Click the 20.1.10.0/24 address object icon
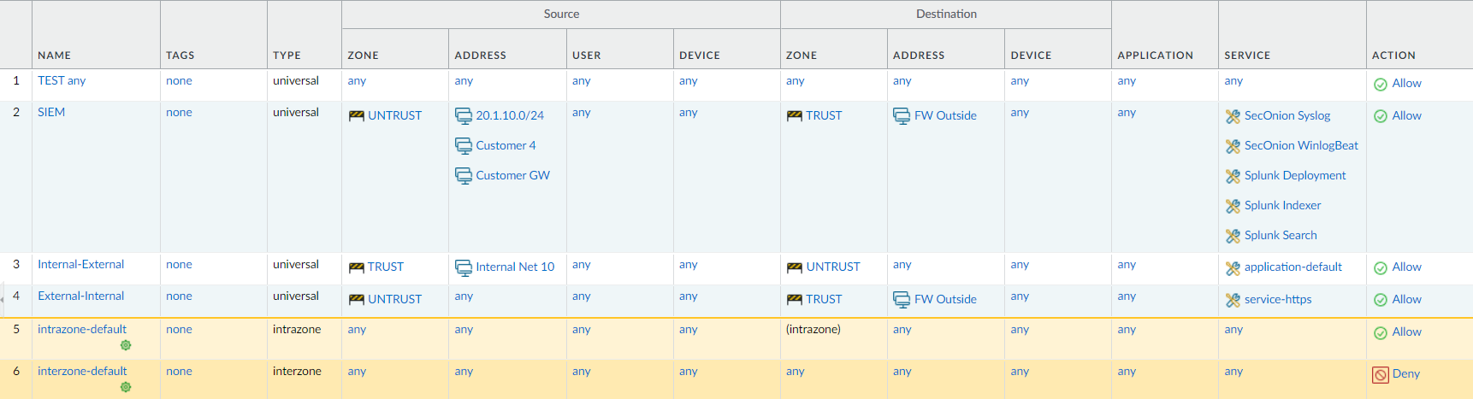 464,116
